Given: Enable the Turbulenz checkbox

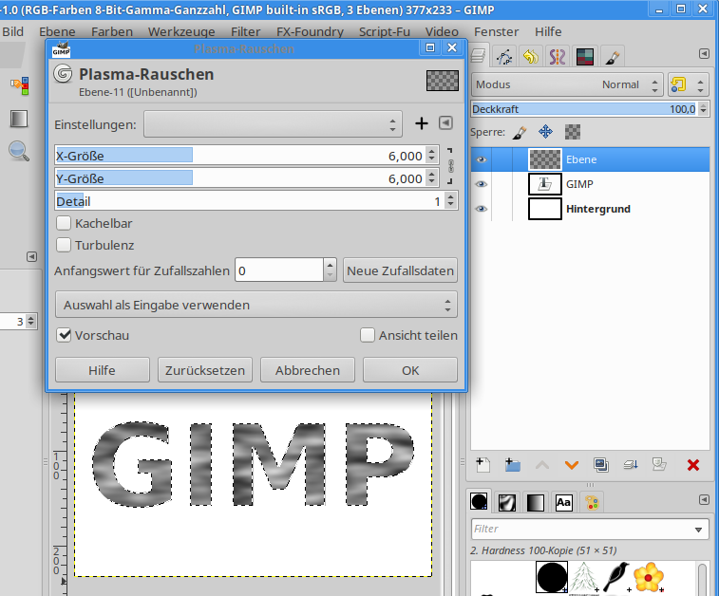Looking at the screenshot, I should [64, 245].
